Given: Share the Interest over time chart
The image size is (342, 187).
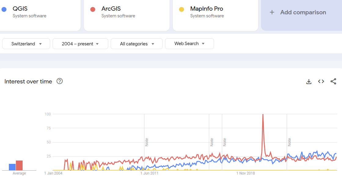Looking at the screenshot, I should coord(333,81).
